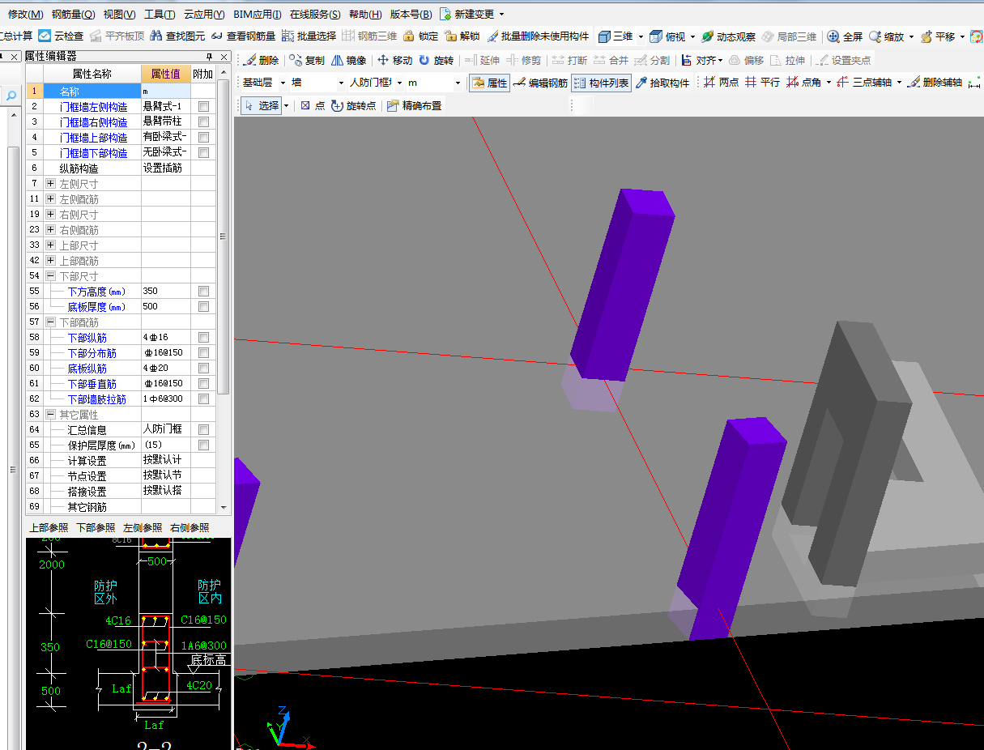Pin the 属性编辑器 panel
The height and width of the screenshot is (750, 984).
(x=210, y=57)
